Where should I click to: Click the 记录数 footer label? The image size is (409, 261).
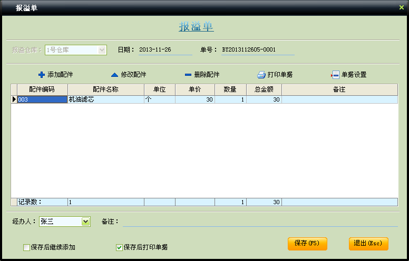[30, 202]
